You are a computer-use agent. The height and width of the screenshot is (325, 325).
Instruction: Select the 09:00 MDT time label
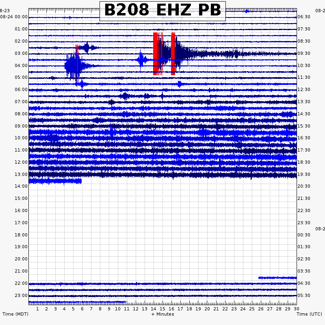pos(21,126)
